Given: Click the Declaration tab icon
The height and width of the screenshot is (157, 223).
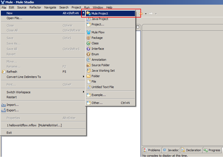Looking at the screenshot, I should [183, 150].
